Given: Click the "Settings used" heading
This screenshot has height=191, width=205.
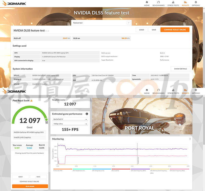Looking at the screenshot, I should click(x=19, y=46).
